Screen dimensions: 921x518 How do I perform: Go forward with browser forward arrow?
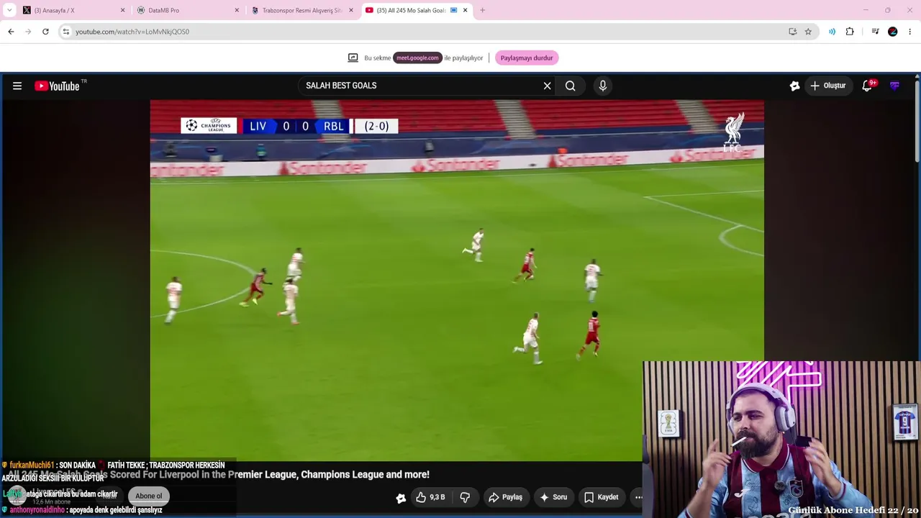[28, 32]
